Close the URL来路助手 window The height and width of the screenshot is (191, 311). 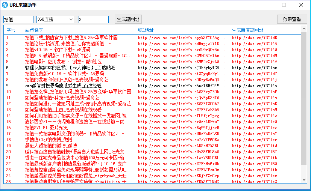coord(301,5)
